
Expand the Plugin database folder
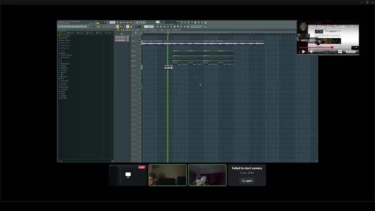tap(65, 40)
